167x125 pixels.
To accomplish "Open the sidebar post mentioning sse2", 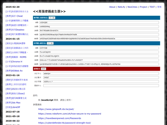I will click(x=15, y=94).
